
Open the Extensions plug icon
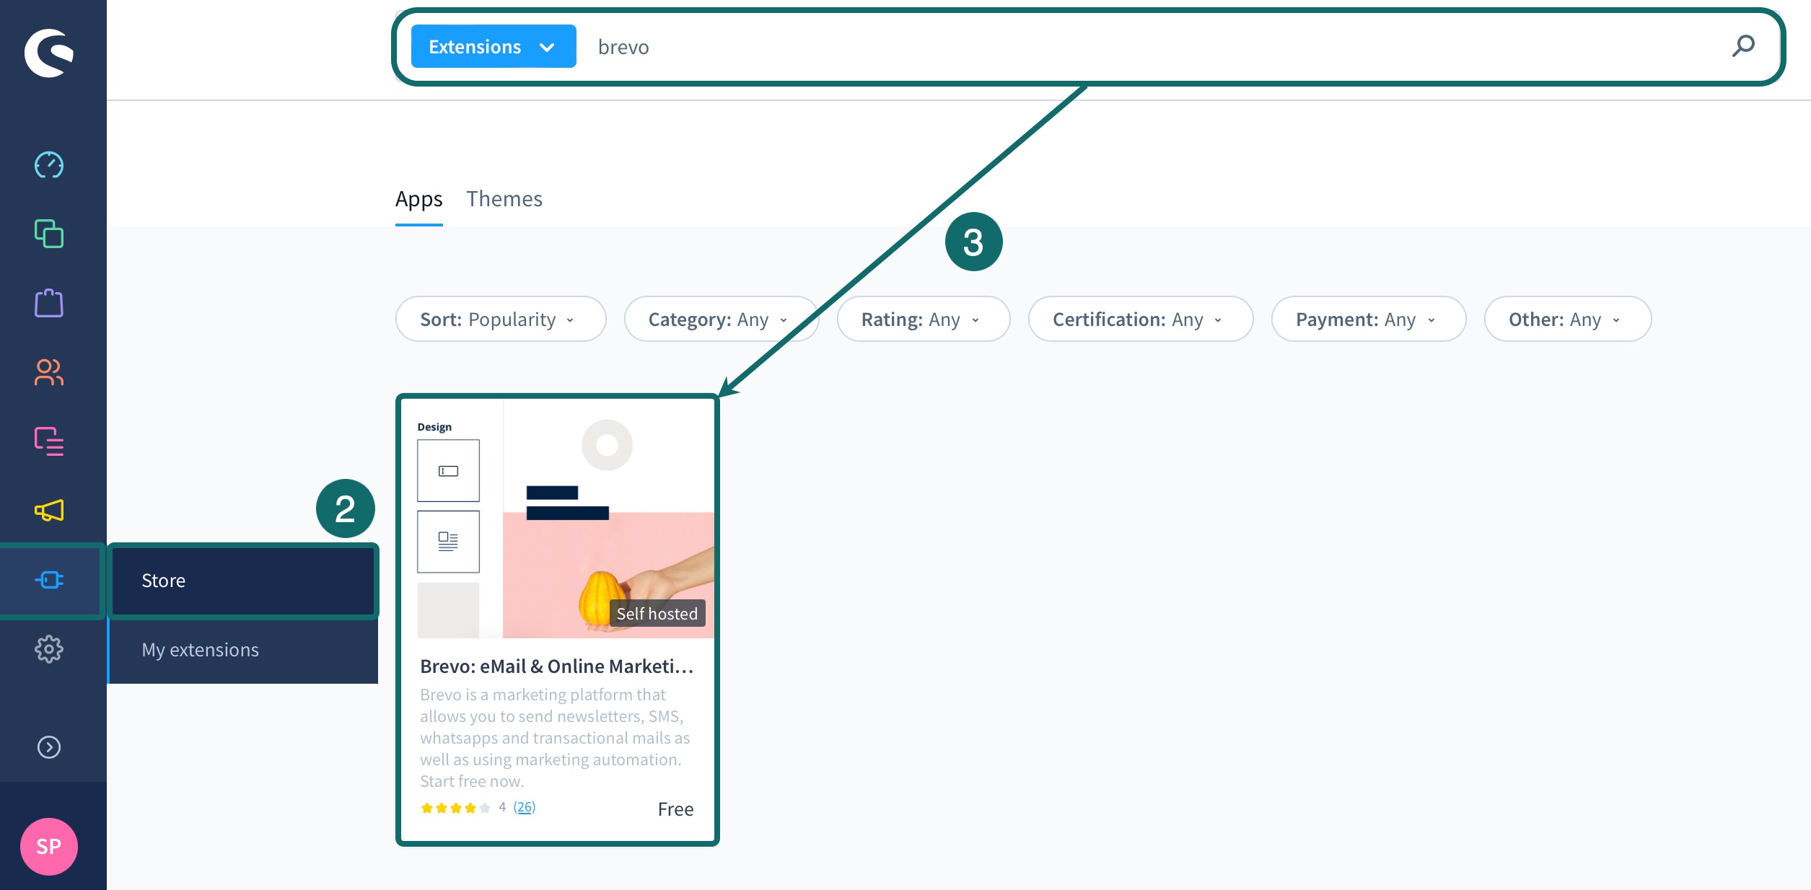click(49, 580)
